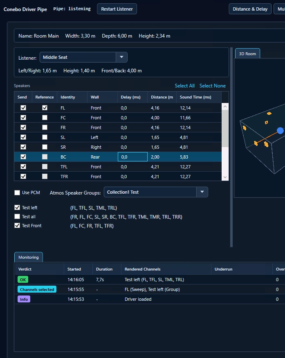Screen dimensions: 285x358
Task: Sort by the Delay (ms) column header
Action: click(132, 97)
